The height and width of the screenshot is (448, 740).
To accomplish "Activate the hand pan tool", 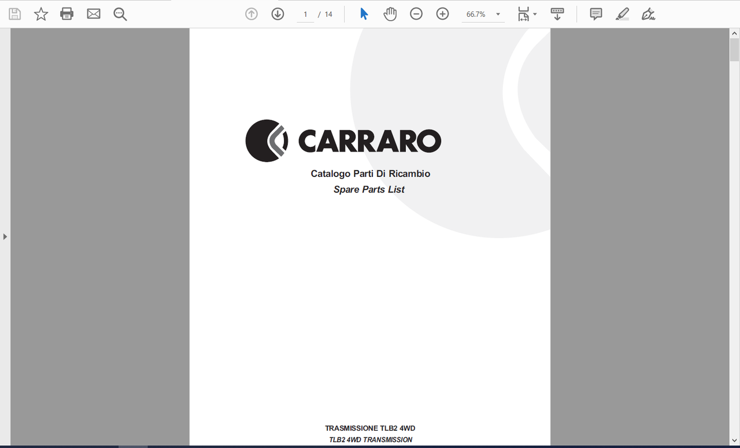I will 390,14.
